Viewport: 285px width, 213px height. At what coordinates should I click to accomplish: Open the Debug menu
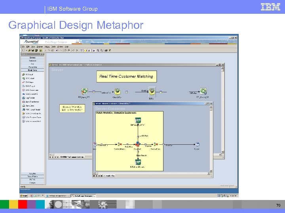point(47,47)
